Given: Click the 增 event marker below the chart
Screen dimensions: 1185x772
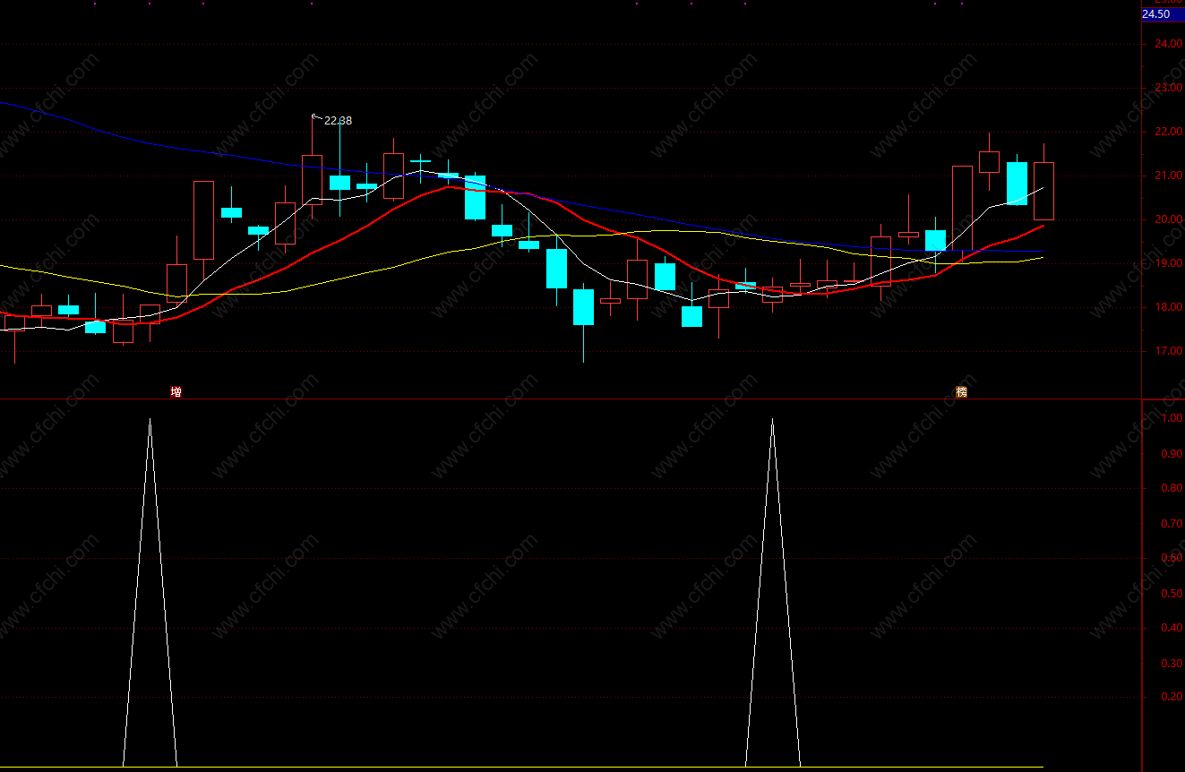Looking at the screenshot, I should point(176,392).
